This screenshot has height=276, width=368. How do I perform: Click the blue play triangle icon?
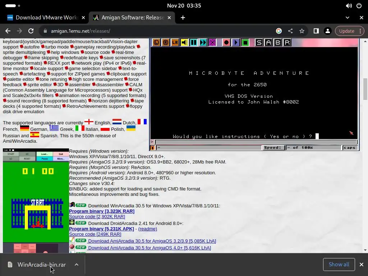coord(236,42)
